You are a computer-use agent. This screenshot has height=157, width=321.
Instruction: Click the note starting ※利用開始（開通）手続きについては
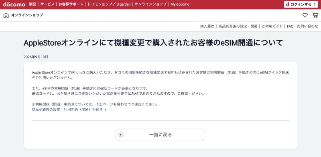click(x=95, y=104)
